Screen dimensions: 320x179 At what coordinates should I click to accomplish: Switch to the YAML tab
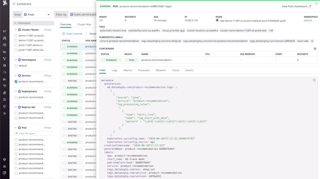[x=102, y=70]
